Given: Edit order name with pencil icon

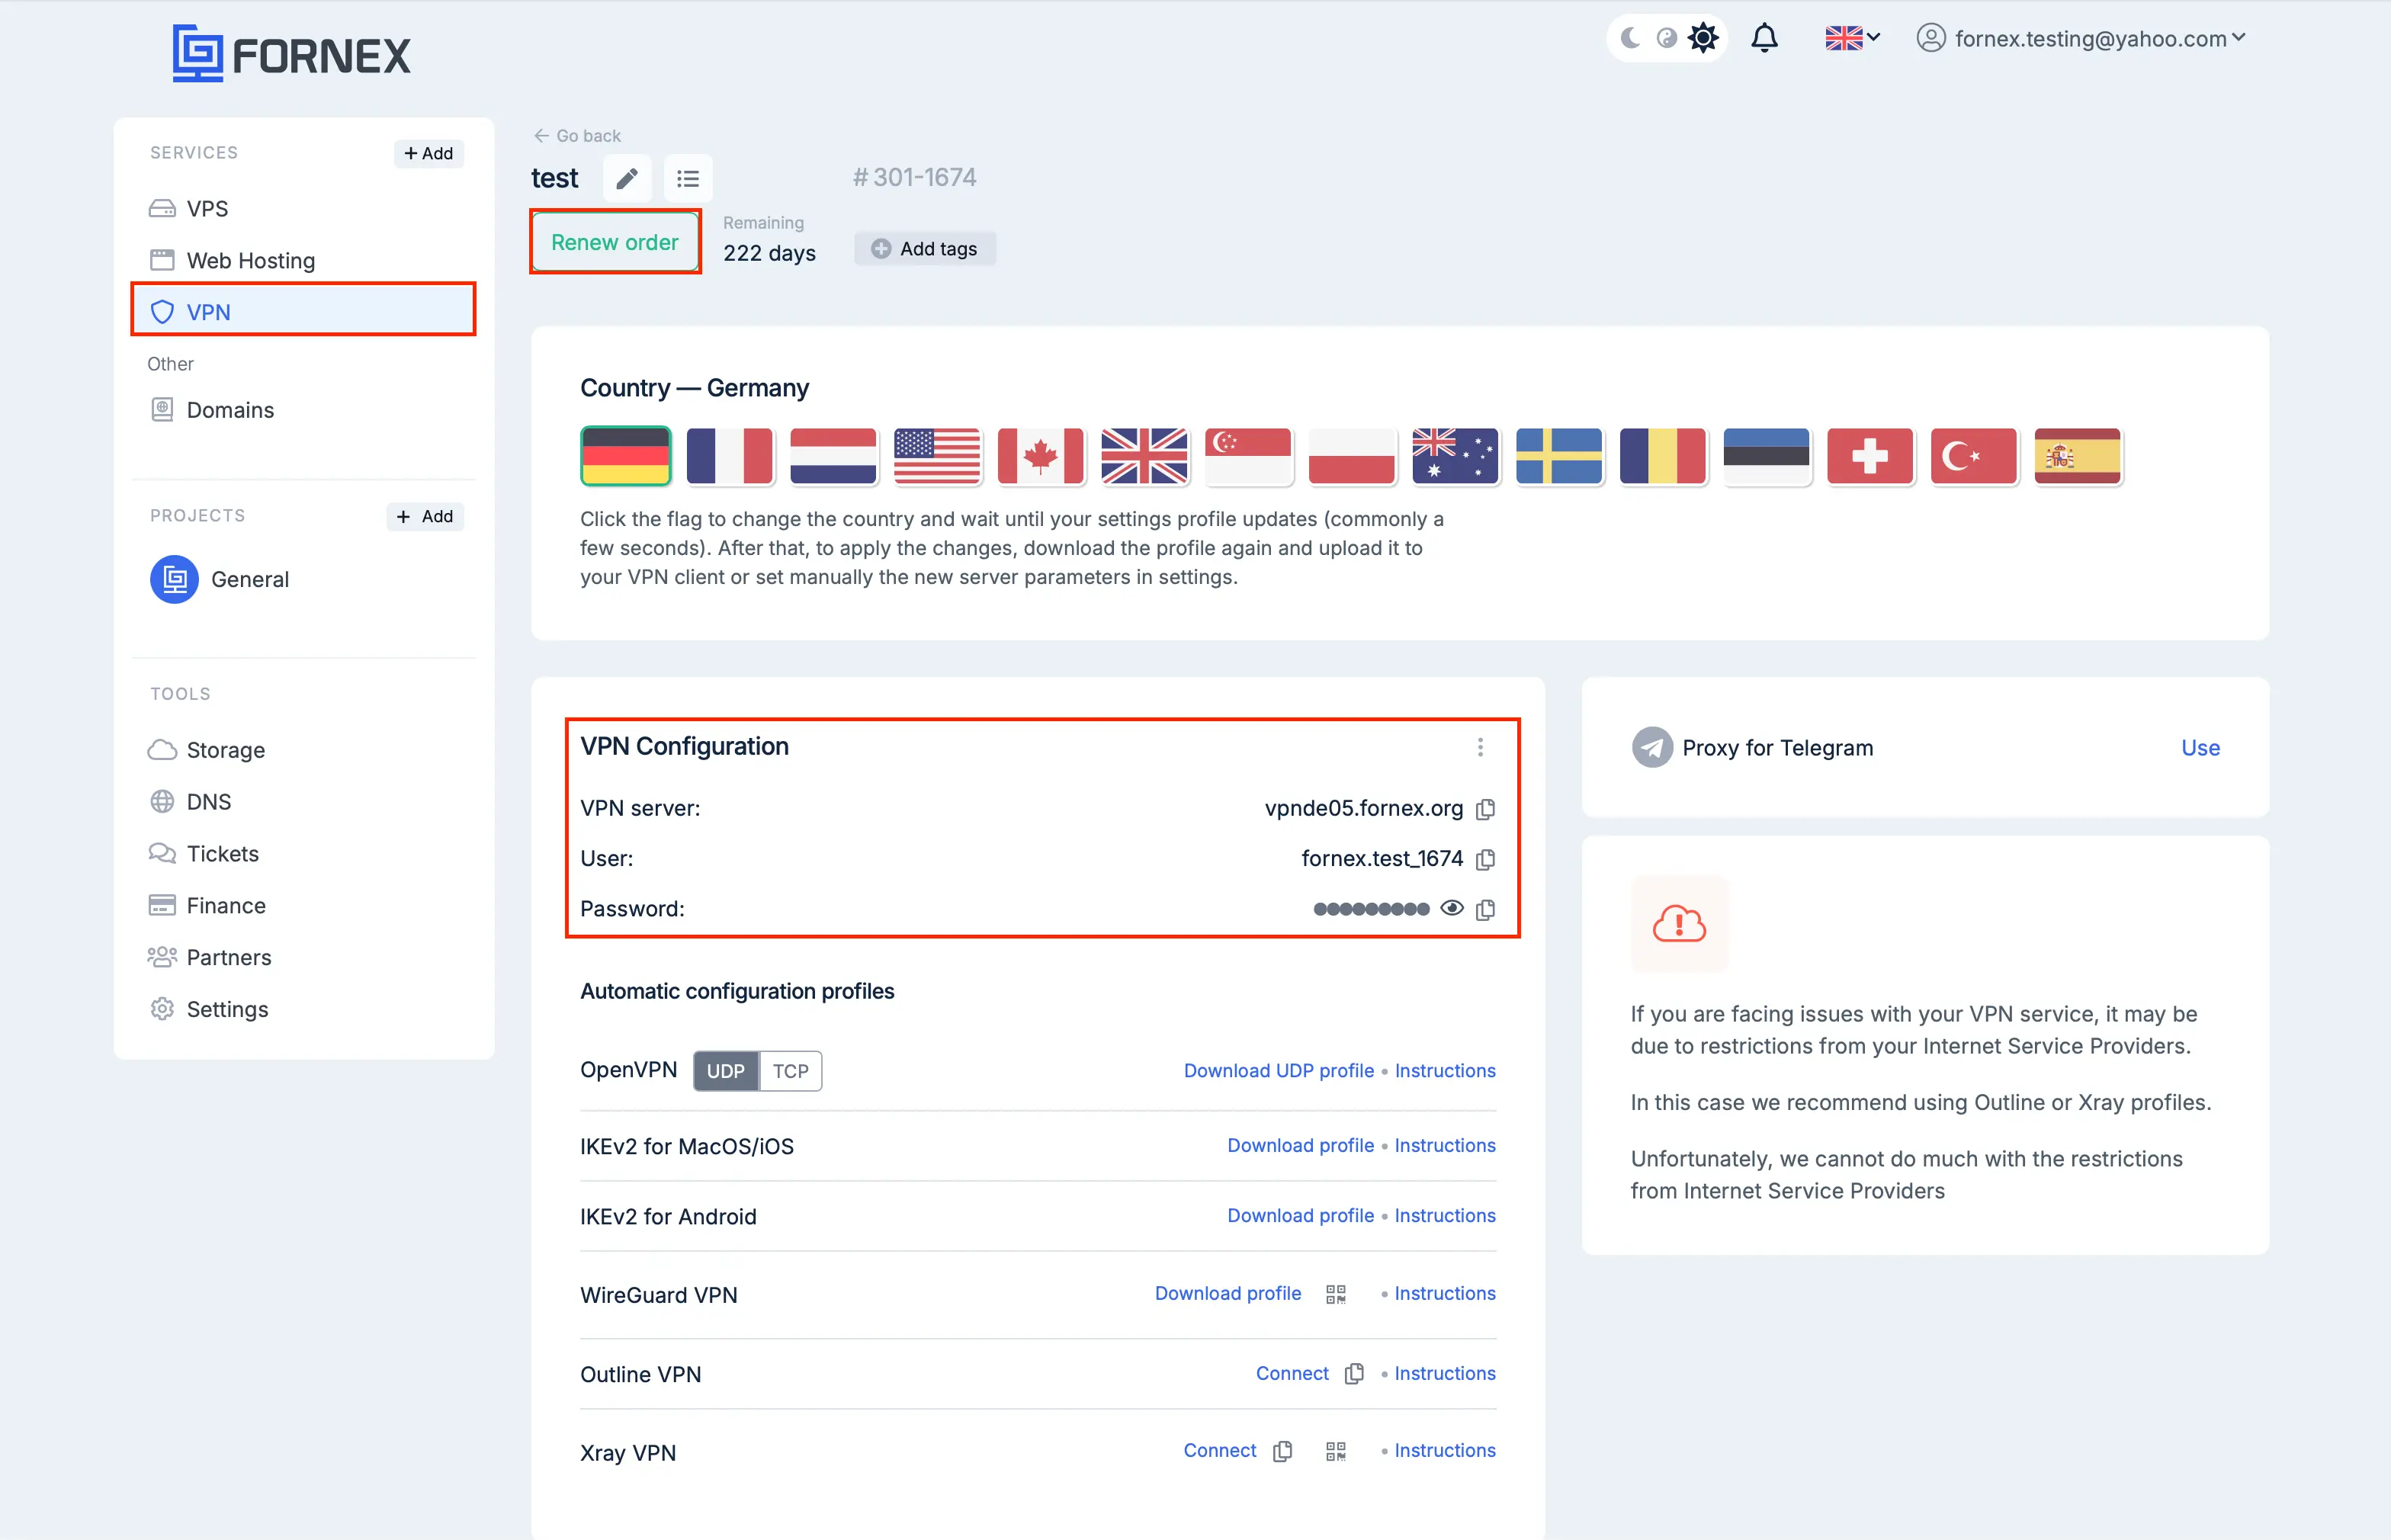Looking at the screenshot, I should [627, 179].
